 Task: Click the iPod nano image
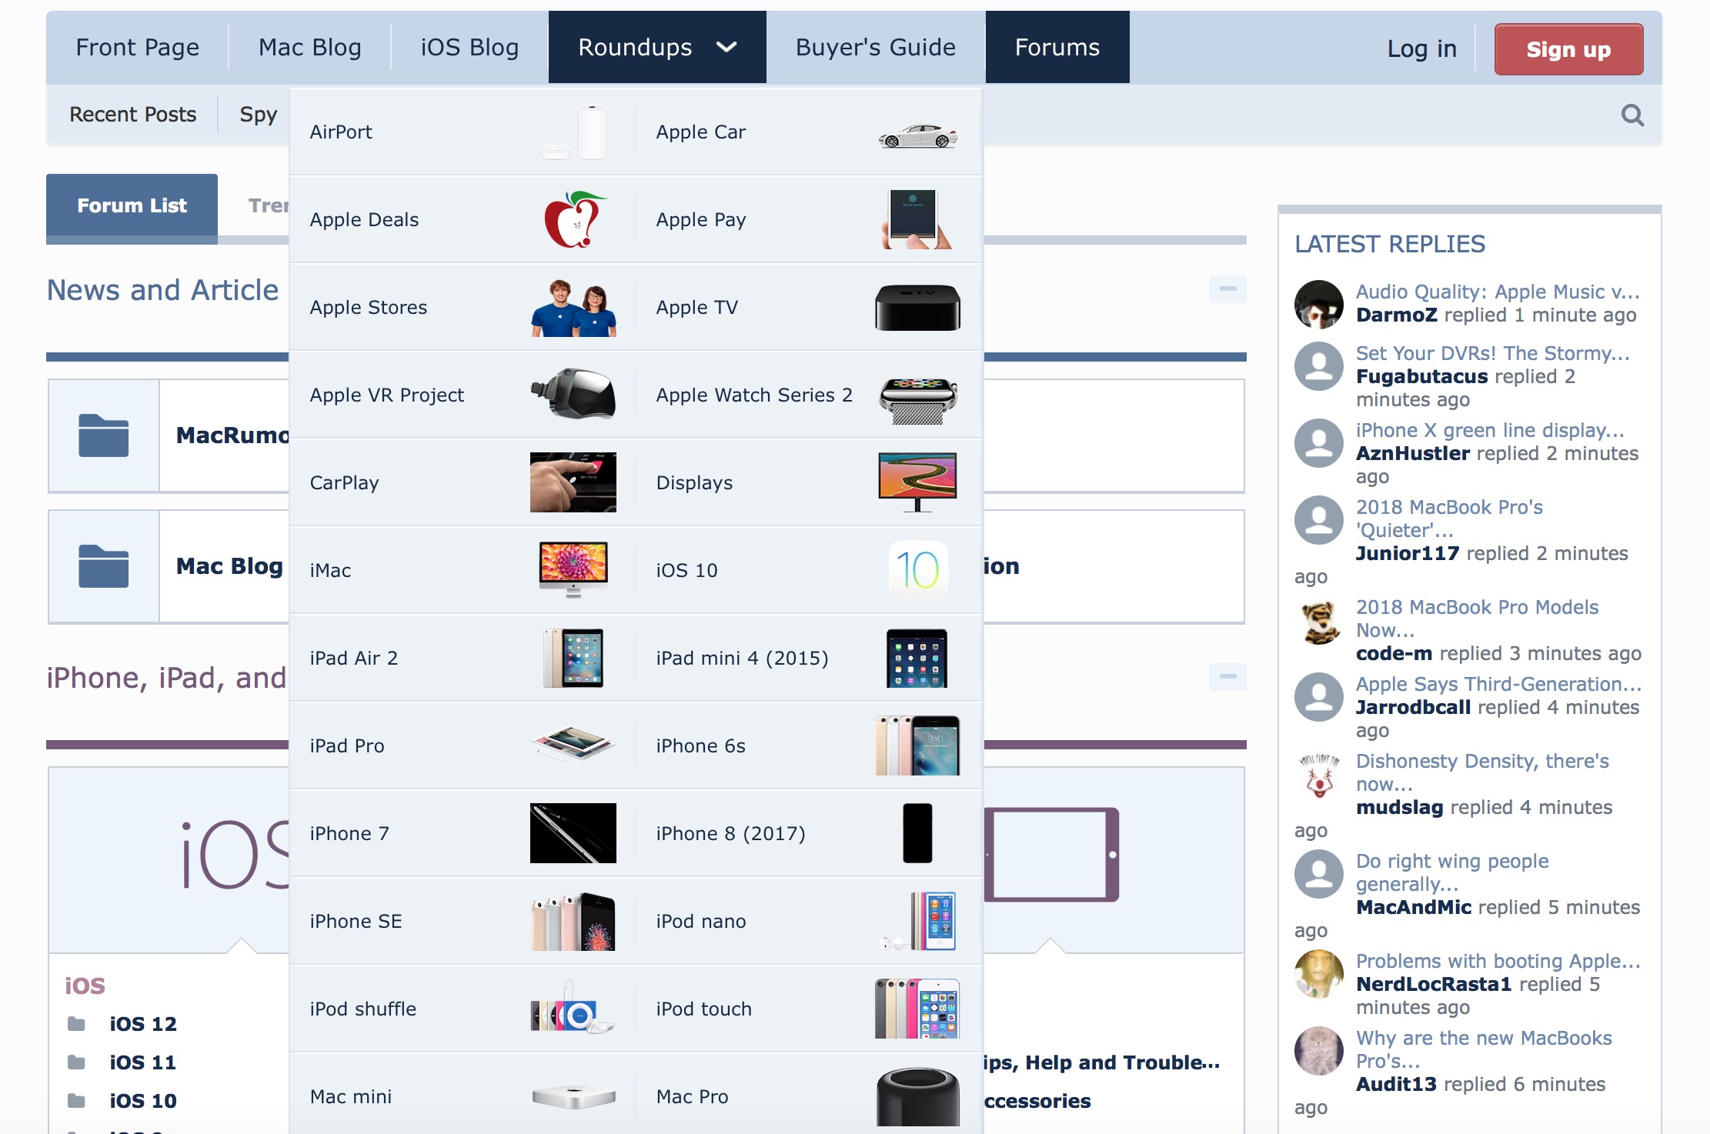click(x=920, y=921)
